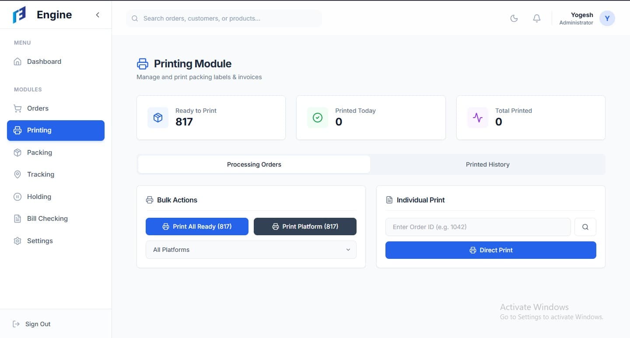The image size is (630, 338).
Task: Toggle dark mode with the moon icon
Action: pos(514,18)
